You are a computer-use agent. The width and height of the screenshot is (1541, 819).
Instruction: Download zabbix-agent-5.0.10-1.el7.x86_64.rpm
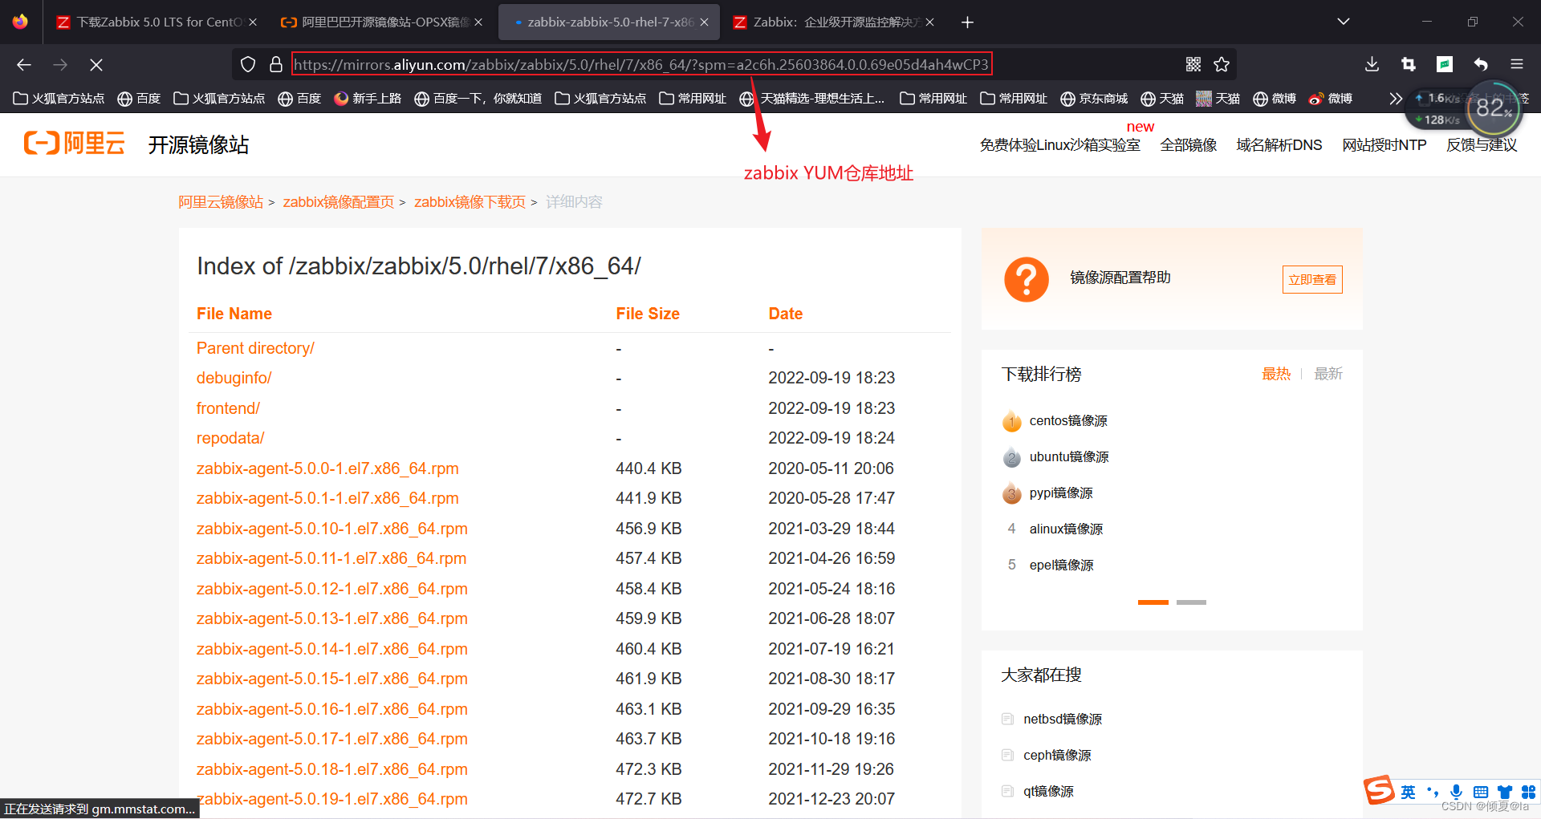(x=332, y=529)
